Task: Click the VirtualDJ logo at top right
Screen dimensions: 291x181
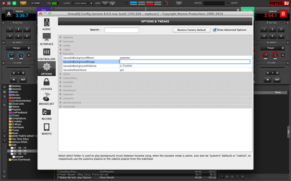Action: click(279, 3)
